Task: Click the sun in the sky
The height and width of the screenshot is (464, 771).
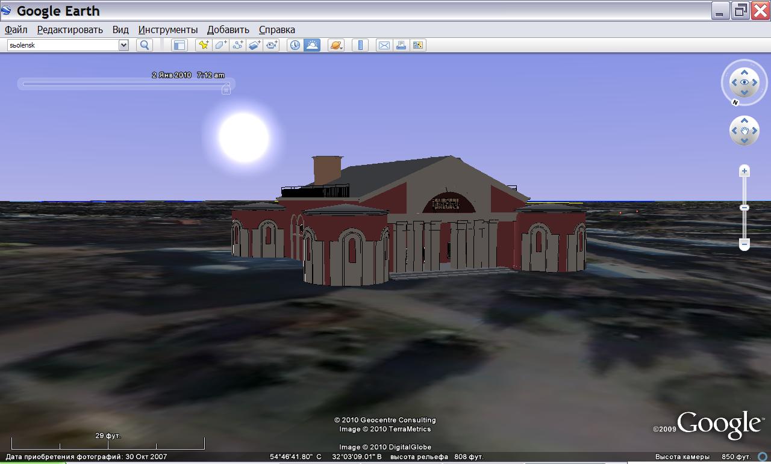Action: click(x=243, y=137)
